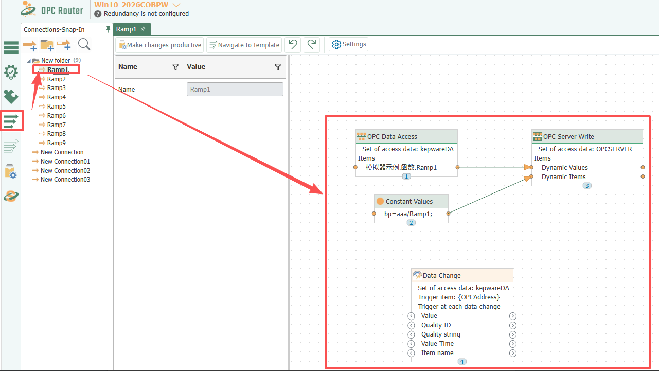Click Trigger at each data change text

pyautogui.click(x=459, y=307)
